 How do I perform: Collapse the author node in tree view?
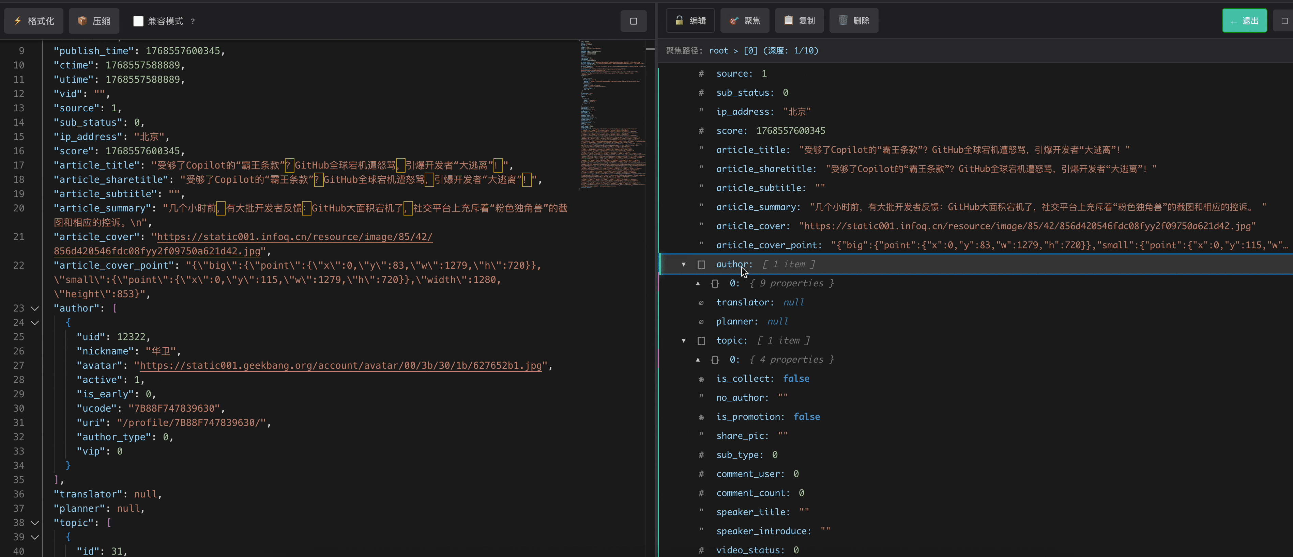click(x=683, y=264)
